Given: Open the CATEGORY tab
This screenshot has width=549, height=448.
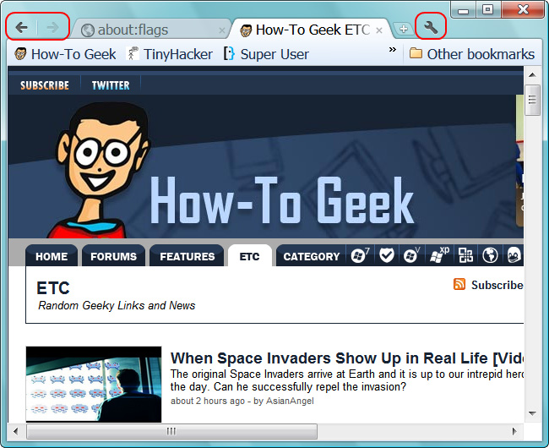Looking at the screenshot, I should (312, 256).
